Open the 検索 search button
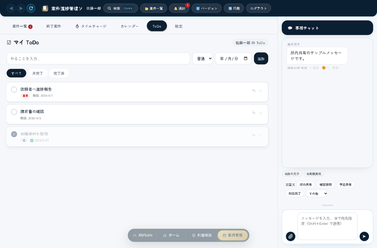Screen dimensions: 377x248 pyautogui.click(x=121, y=8)
